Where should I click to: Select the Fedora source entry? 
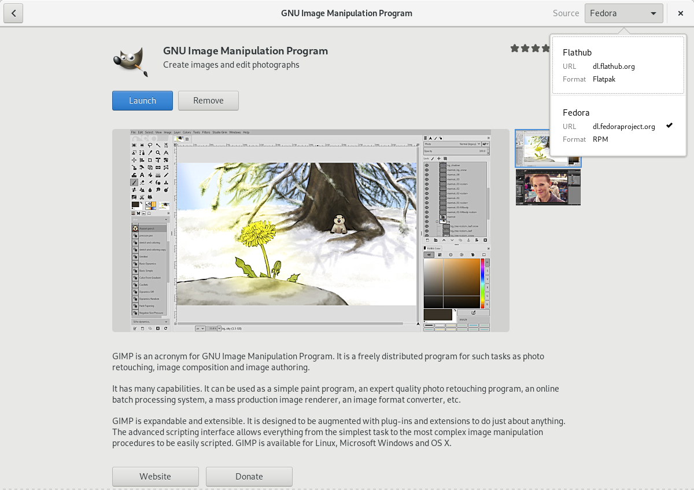coord(618,126)
